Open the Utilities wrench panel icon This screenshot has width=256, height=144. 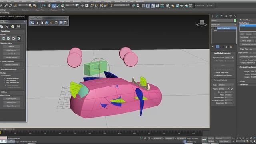(235, 16)
